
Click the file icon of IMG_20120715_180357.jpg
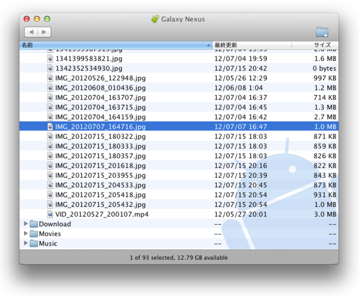point(50,156)
